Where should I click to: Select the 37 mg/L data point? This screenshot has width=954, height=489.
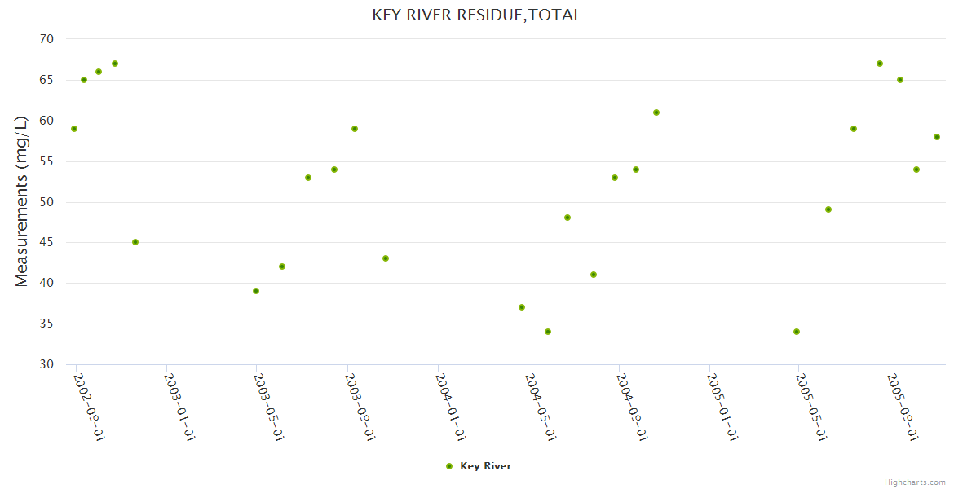click(x=522, y=307)
